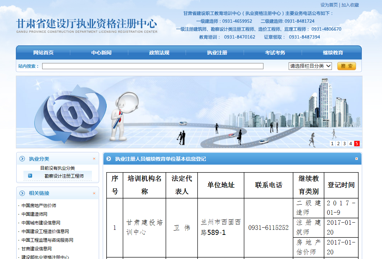Open the 请选择栏目分类 dropdown
The image size is (382, 259).
click(310, 66)
